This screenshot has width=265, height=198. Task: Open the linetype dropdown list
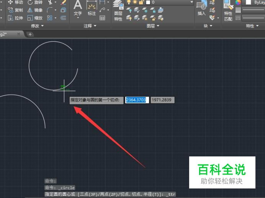tap(254, 18)
